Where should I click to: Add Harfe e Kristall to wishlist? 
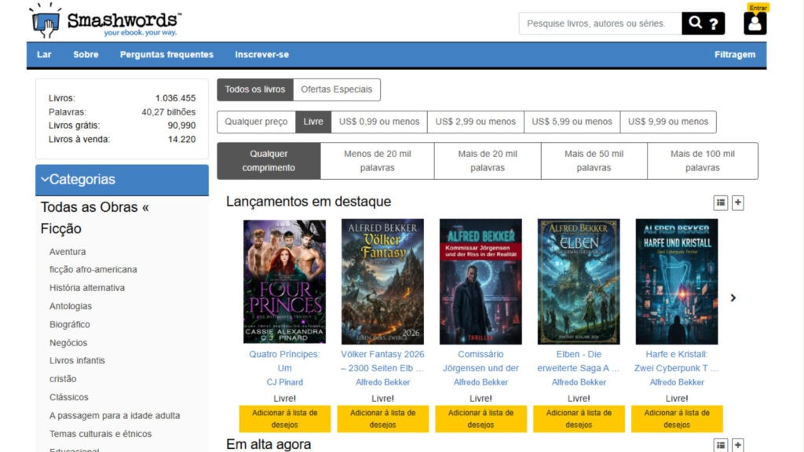pos(677,419)
